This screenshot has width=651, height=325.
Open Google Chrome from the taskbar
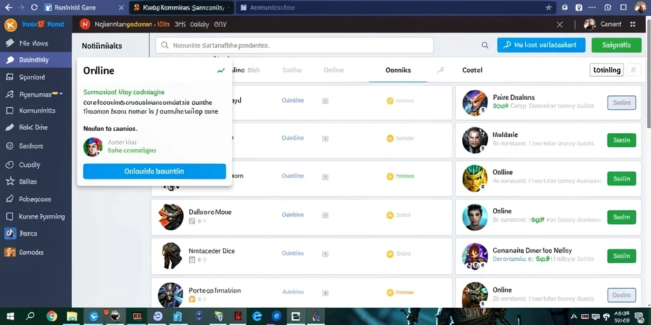pyautogui.click(x=52, y=316)
